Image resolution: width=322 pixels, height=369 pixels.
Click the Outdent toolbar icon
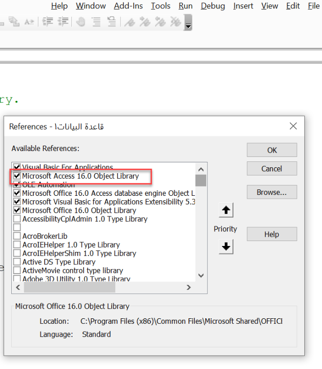63,22
